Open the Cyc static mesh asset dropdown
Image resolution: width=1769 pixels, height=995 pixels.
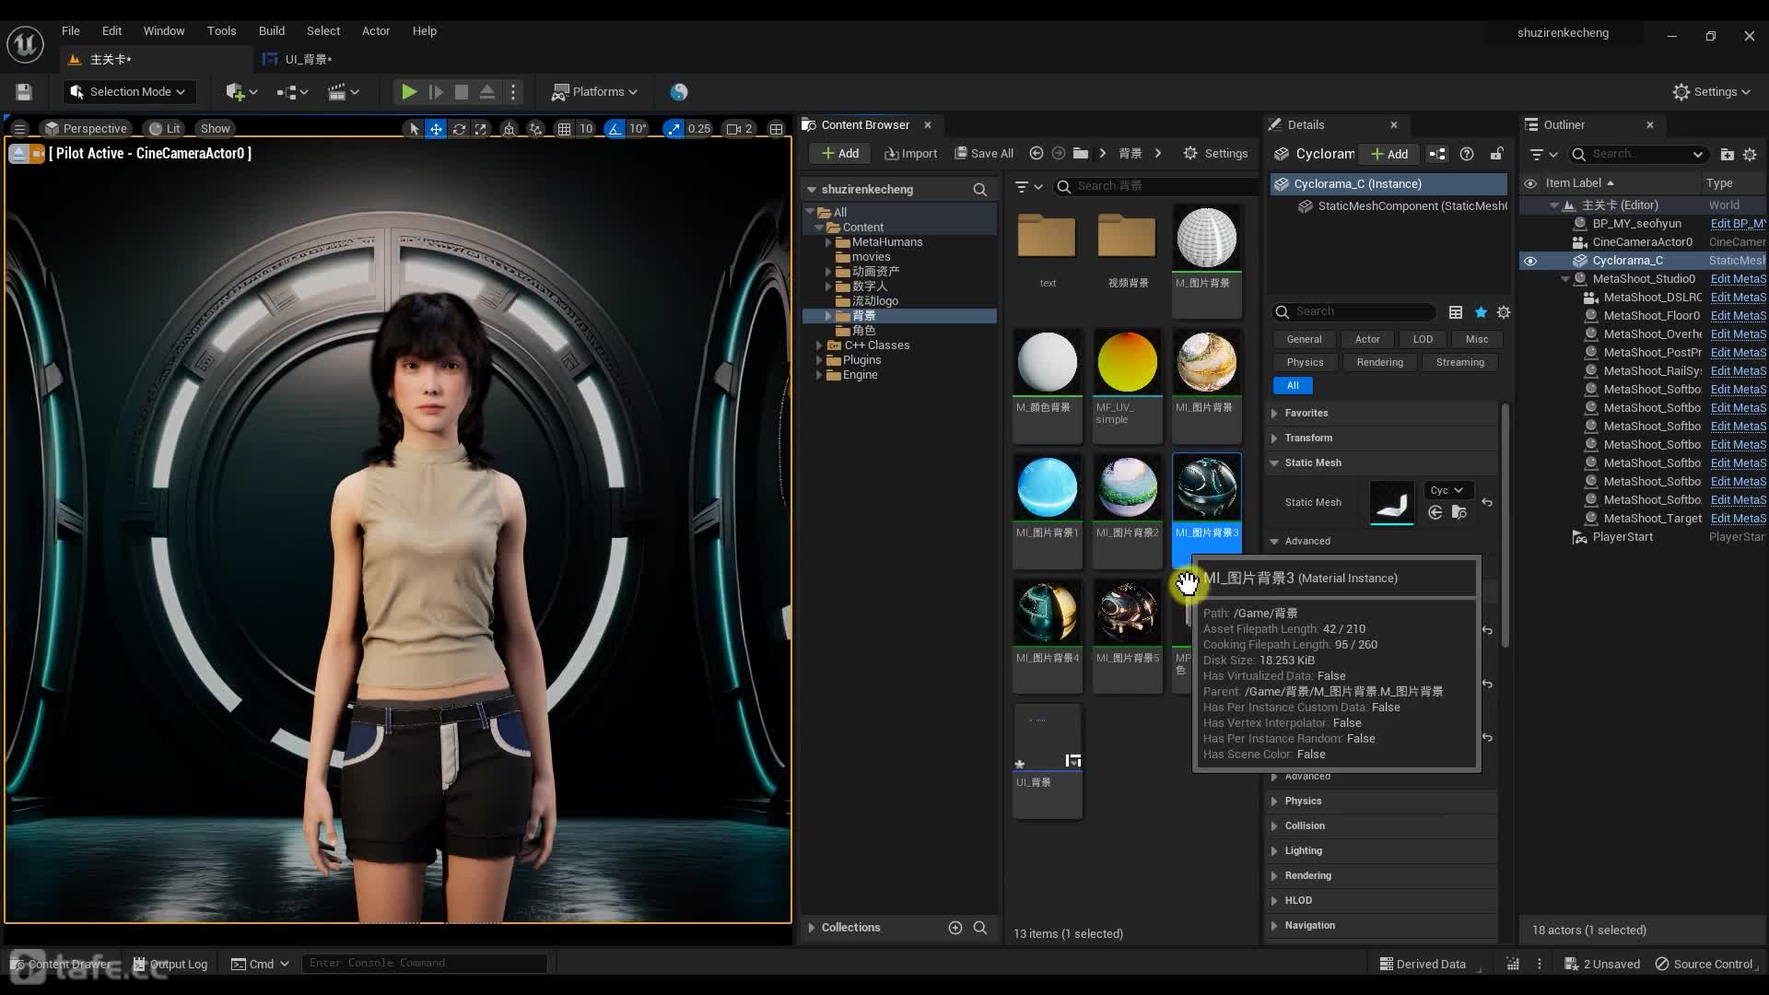click(x=1447, y=490)
